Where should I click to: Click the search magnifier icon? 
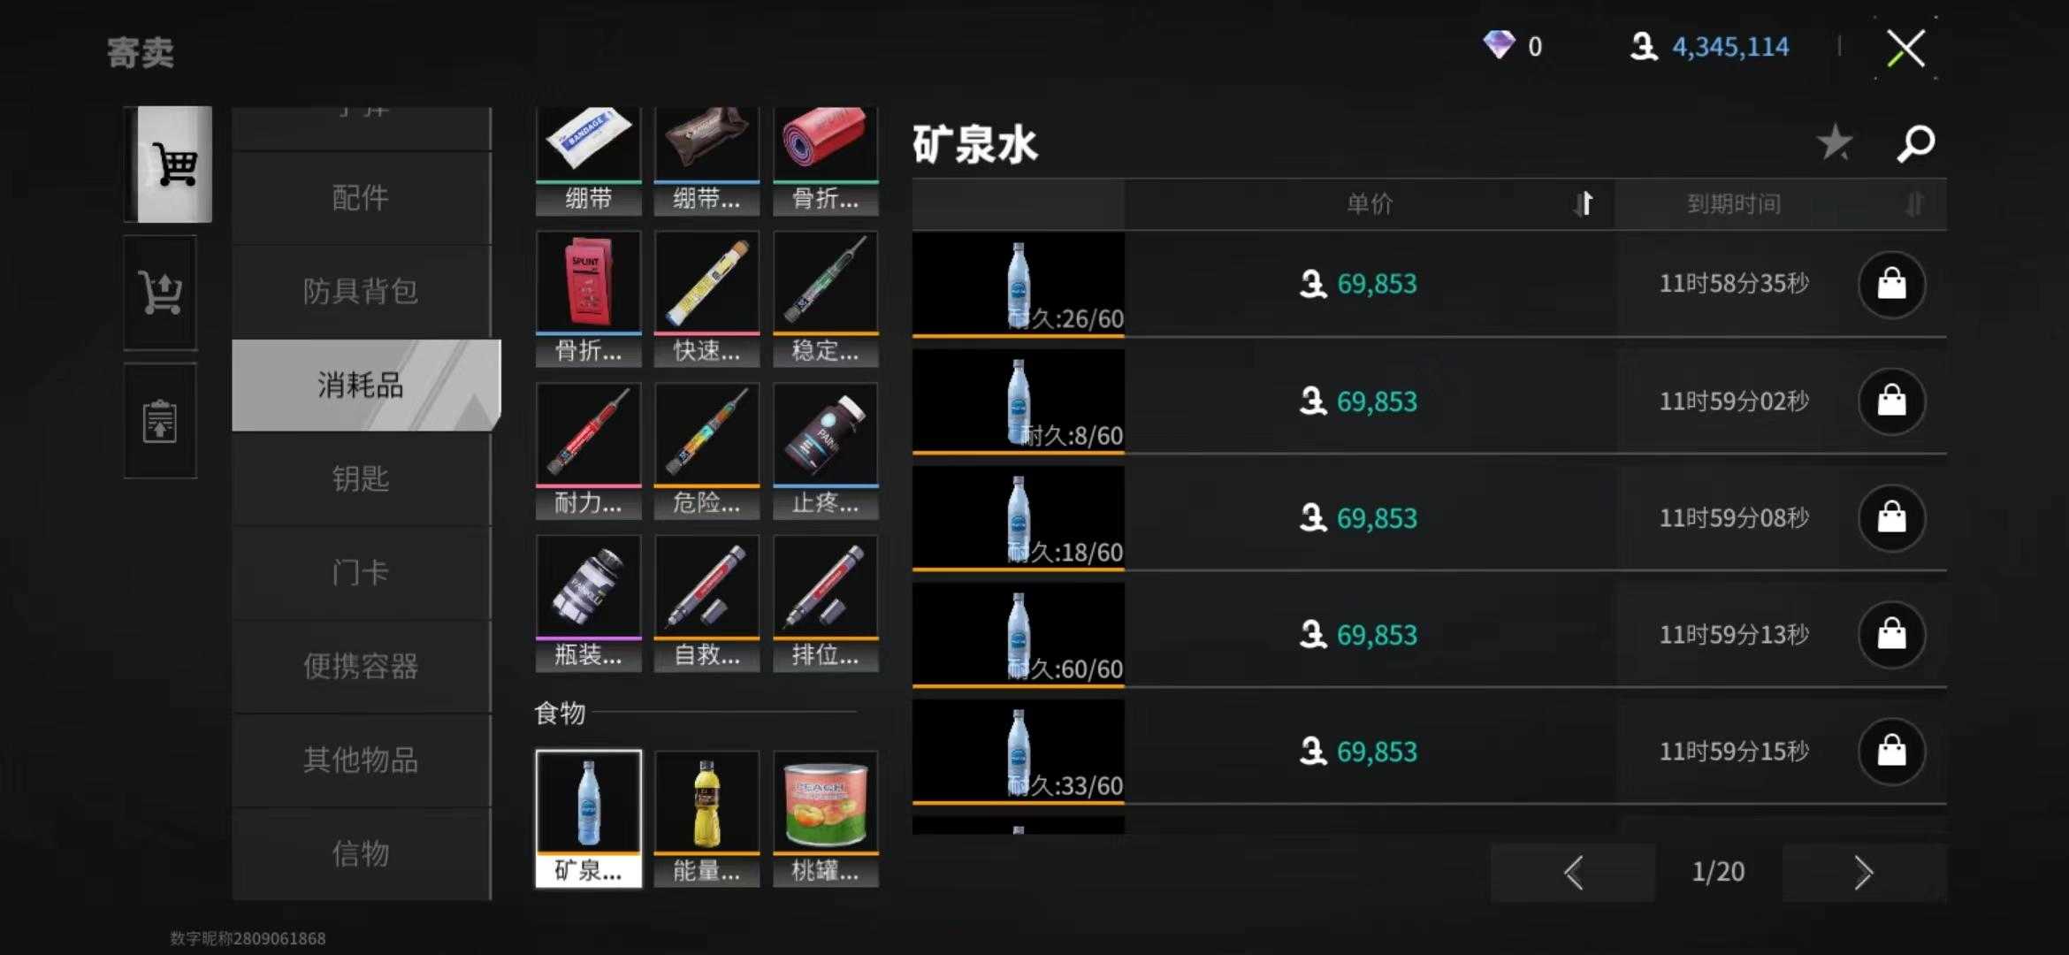(1915, 143)
